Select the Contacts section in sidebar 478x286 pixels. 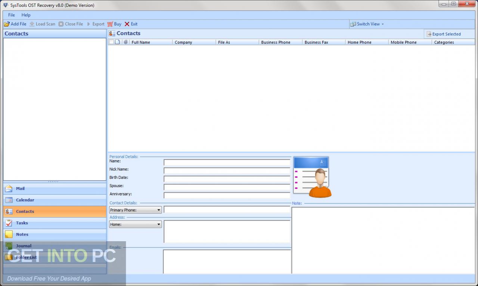click(x=55, y=211)
